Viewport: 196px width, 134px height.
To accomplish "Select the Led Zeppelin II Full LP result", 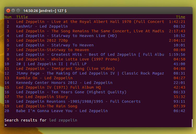I will (51, 64).
